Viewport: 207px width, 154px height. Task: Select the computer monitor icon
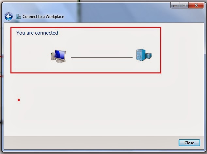tap(58, 56)
